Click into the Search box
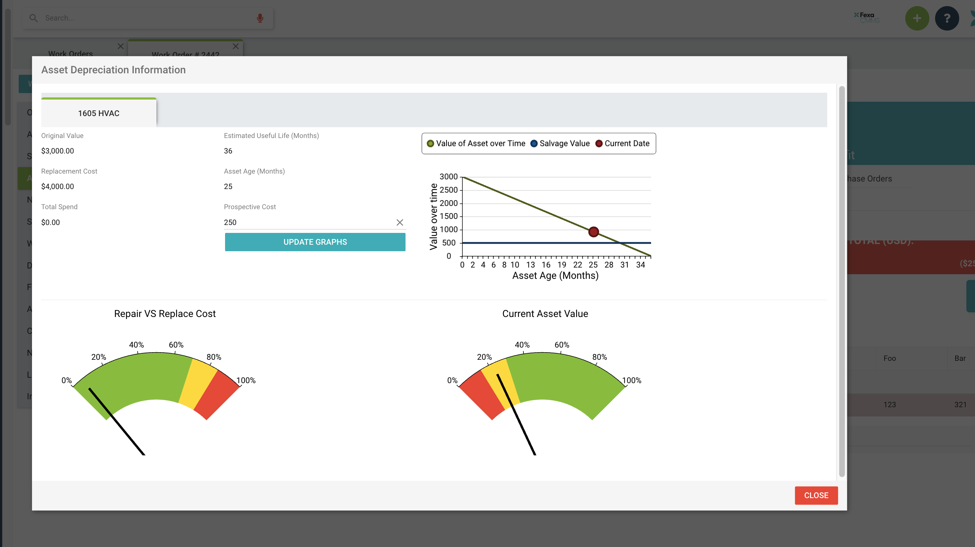 (x=148, y=18)
